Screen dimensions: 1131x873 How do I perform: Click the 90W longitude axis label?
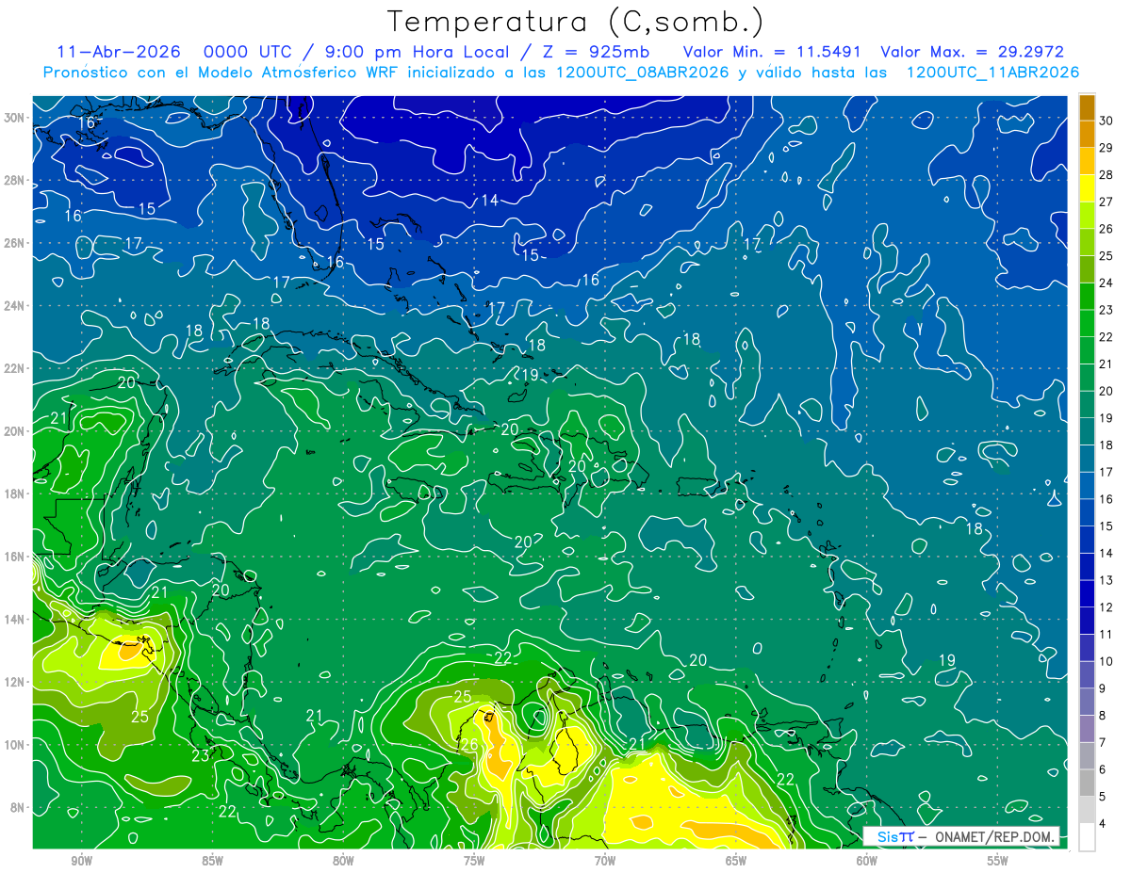(x=81, y=861)
